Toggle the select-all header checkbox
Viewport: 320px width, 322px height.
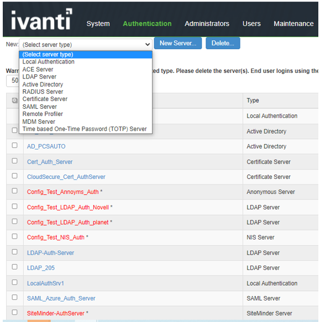pos(14,101)
